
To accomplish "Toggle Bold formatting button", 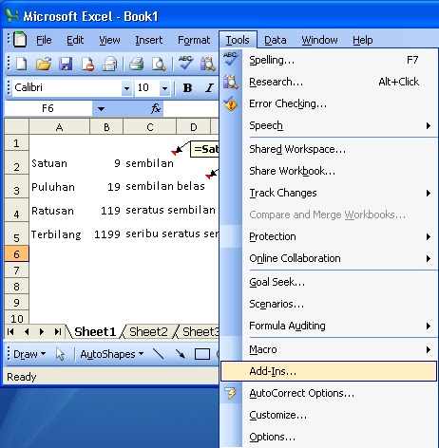I will coord(187,87).
